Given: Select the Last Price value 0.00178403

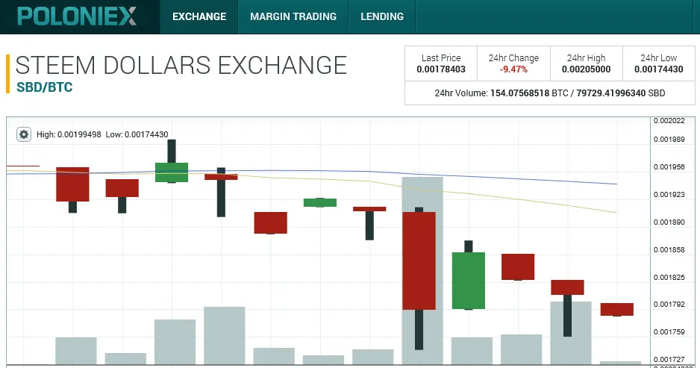Looking at the screenshot, I should coord(441,69).
